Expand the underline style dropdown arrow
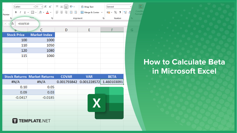The height and width of the screenshot is (133, 237). pos(28,12)
